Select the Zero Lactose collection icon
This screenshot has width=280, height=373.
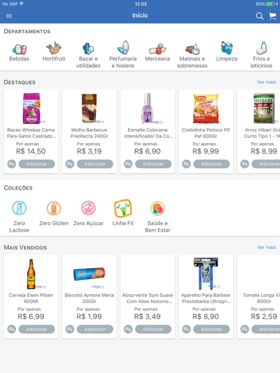pos(19,208)
